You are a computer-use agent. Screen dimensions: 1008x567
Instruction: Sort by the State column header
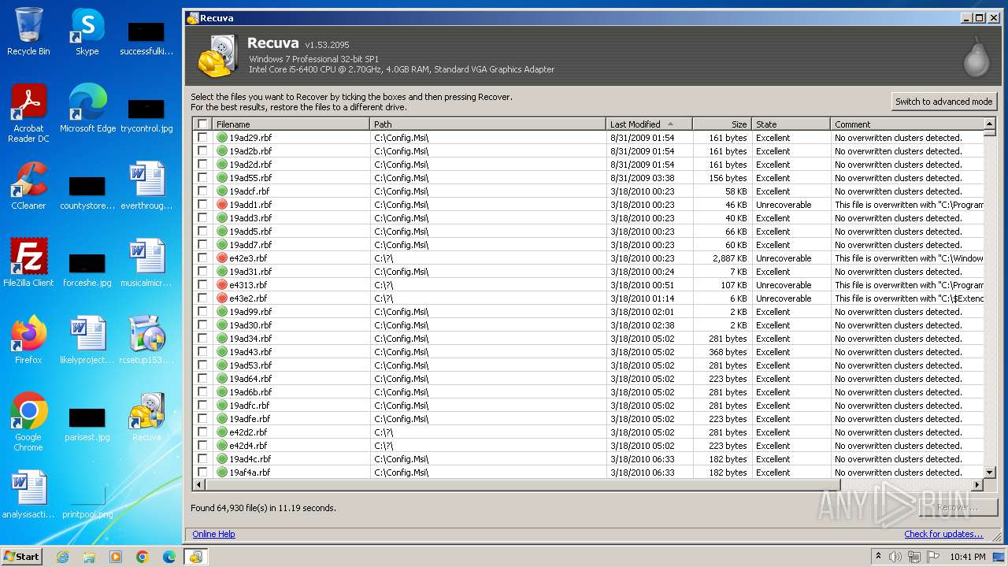[791, 124]
